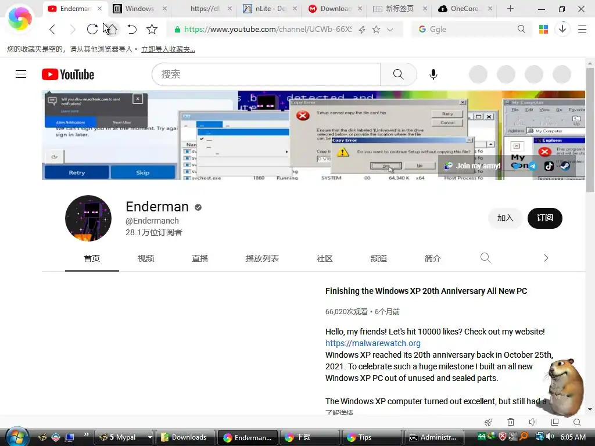Expand the address bar history dropdown
595x446 pixels.
click(x=390, y=30)
